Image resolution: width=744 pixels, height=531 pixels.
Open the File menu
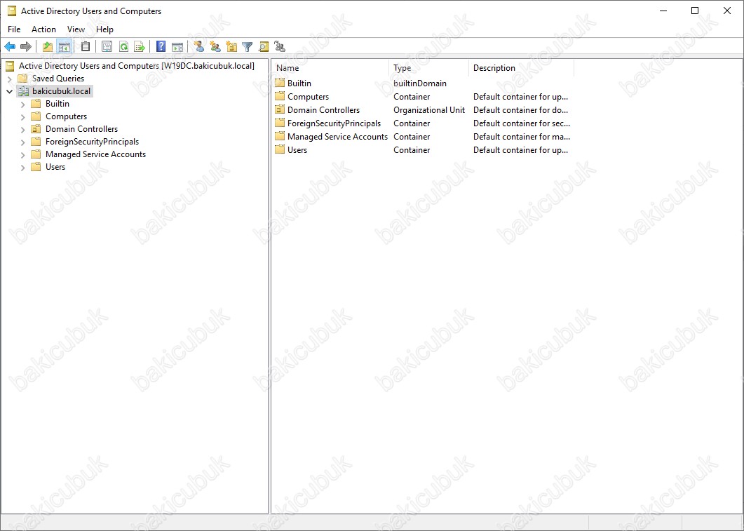[14, 29]
